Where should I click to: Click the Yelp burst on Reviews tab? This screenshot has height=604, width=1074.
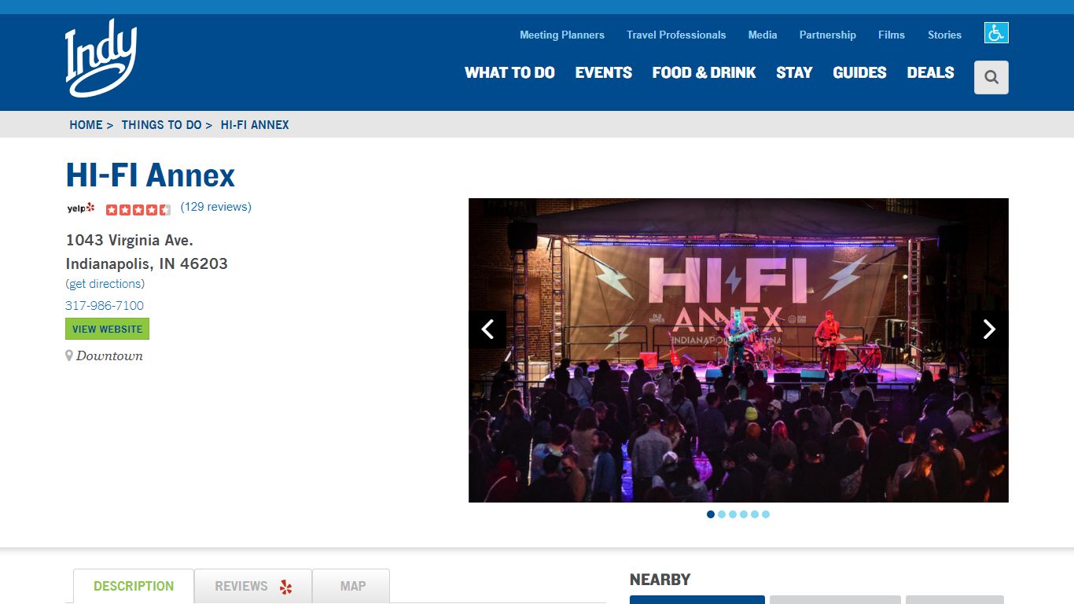285,587
